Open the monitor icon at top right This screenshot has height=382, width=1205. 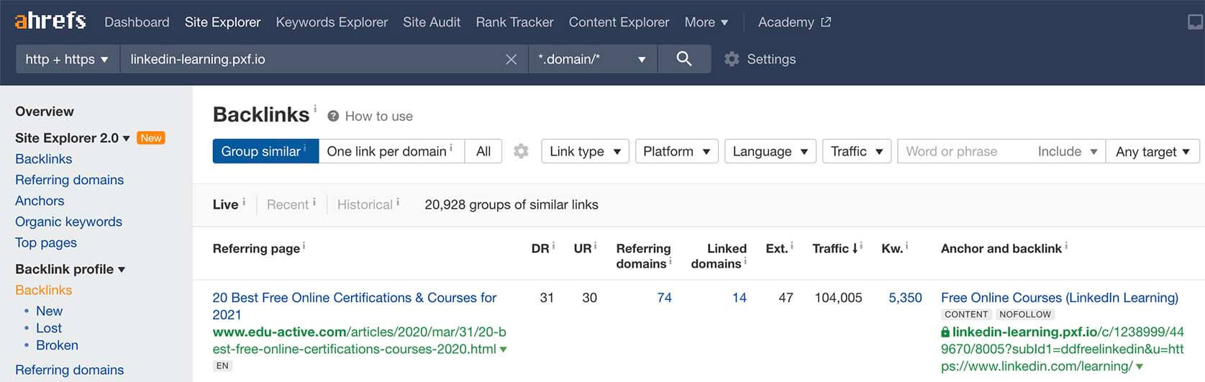(1195, 22)
